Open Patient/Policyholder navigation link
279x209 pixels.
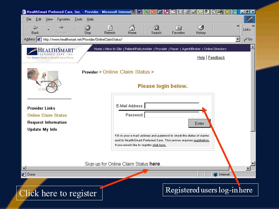coord(138,49)
